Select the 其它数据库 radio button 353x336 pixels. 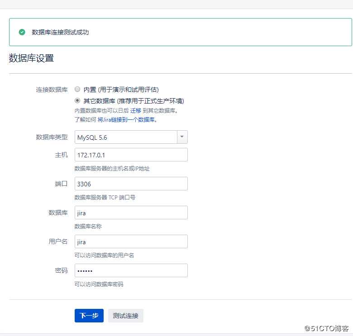pos(77,100)
